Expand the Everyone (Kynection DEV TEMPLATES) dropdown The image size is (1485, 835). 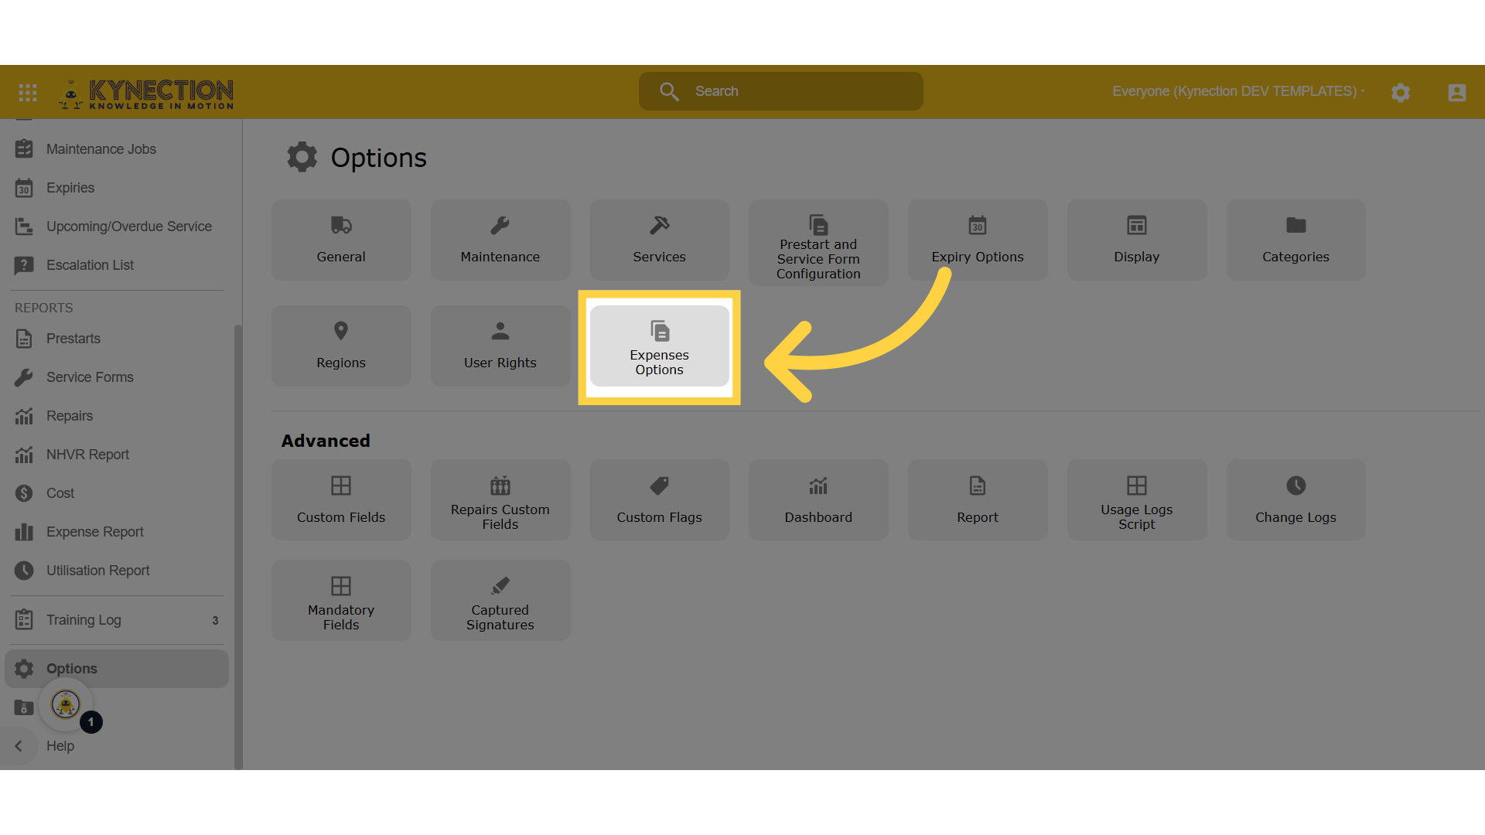click(x=1238, y=91)
